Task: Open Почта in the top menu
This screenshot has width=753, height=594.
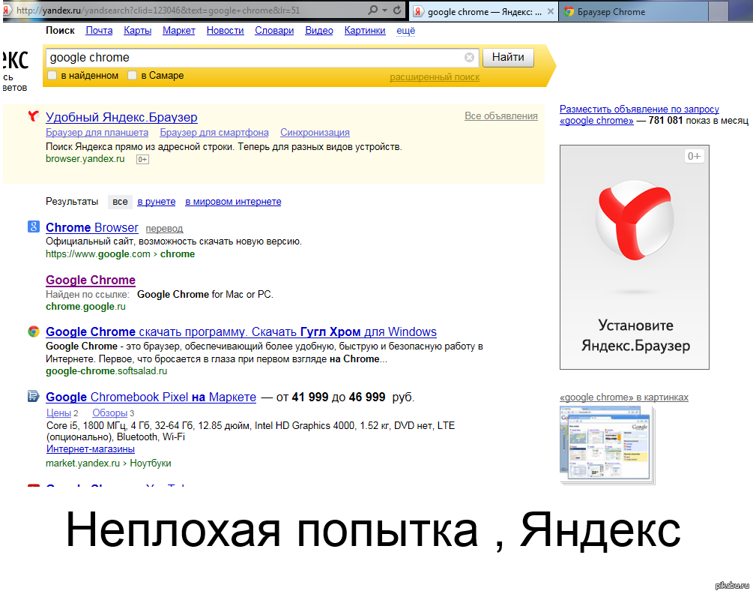Action: click(x=99, y=30)
